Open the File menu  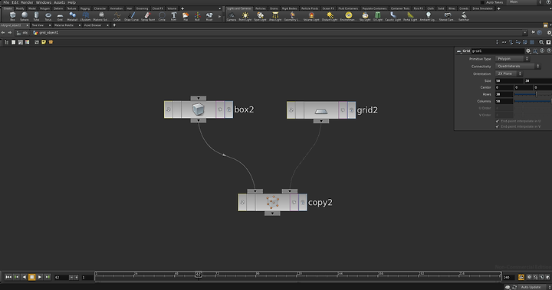(x=6, y=2)
